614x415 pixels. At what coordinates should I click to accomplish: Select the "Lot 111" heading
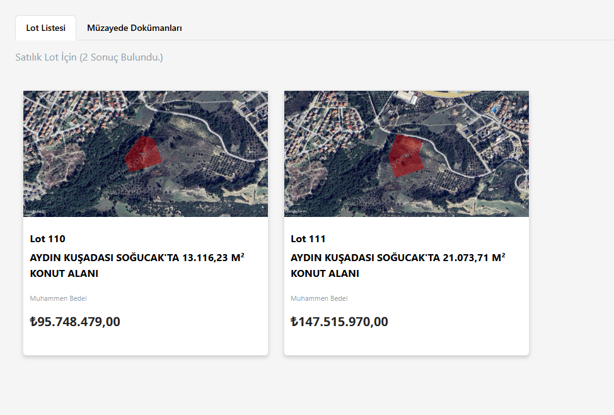(308, 239)
